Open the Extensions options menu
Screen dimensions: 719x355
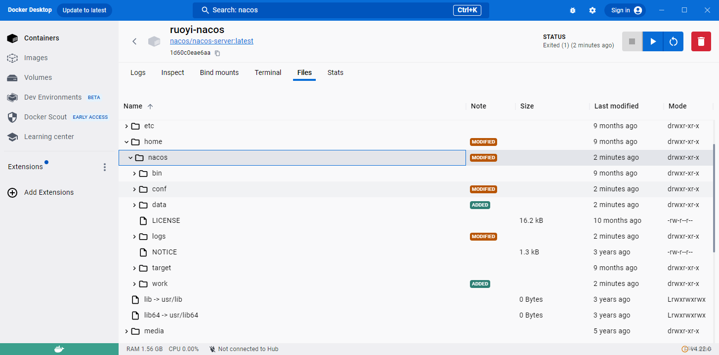tap(105, 167)
